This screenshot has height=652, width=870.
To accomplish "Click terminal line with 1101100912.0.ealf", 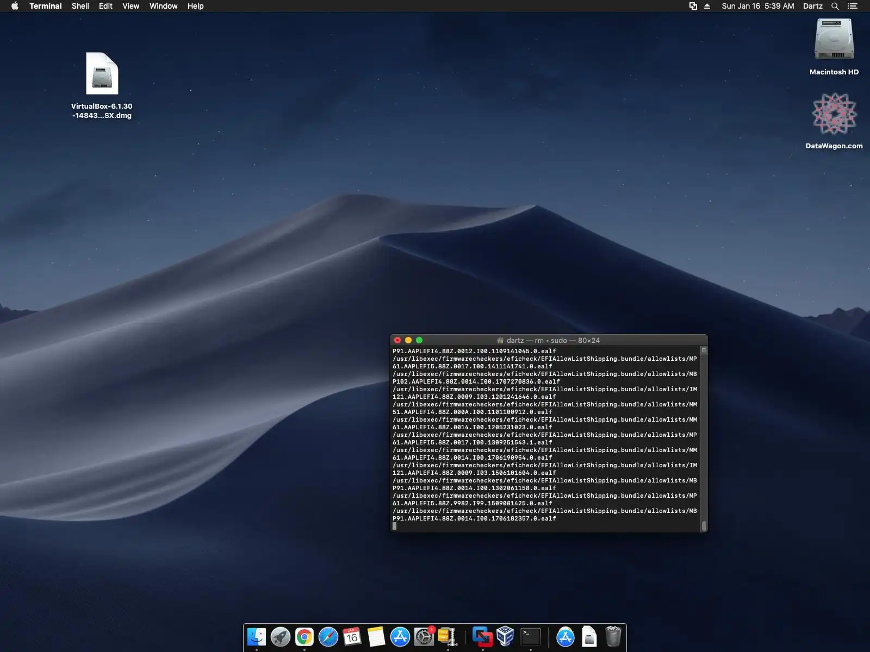I will (x=472, y=412).
